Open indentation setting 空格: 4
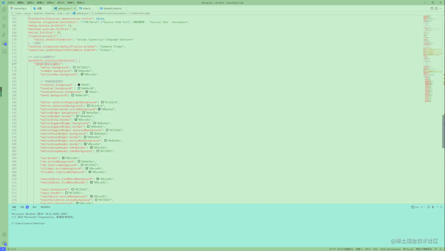The height and width of the screenshot is (251, 445). coord(359,249)
